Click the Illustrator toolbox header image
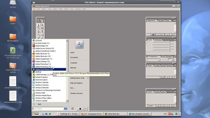 point(40,21)
